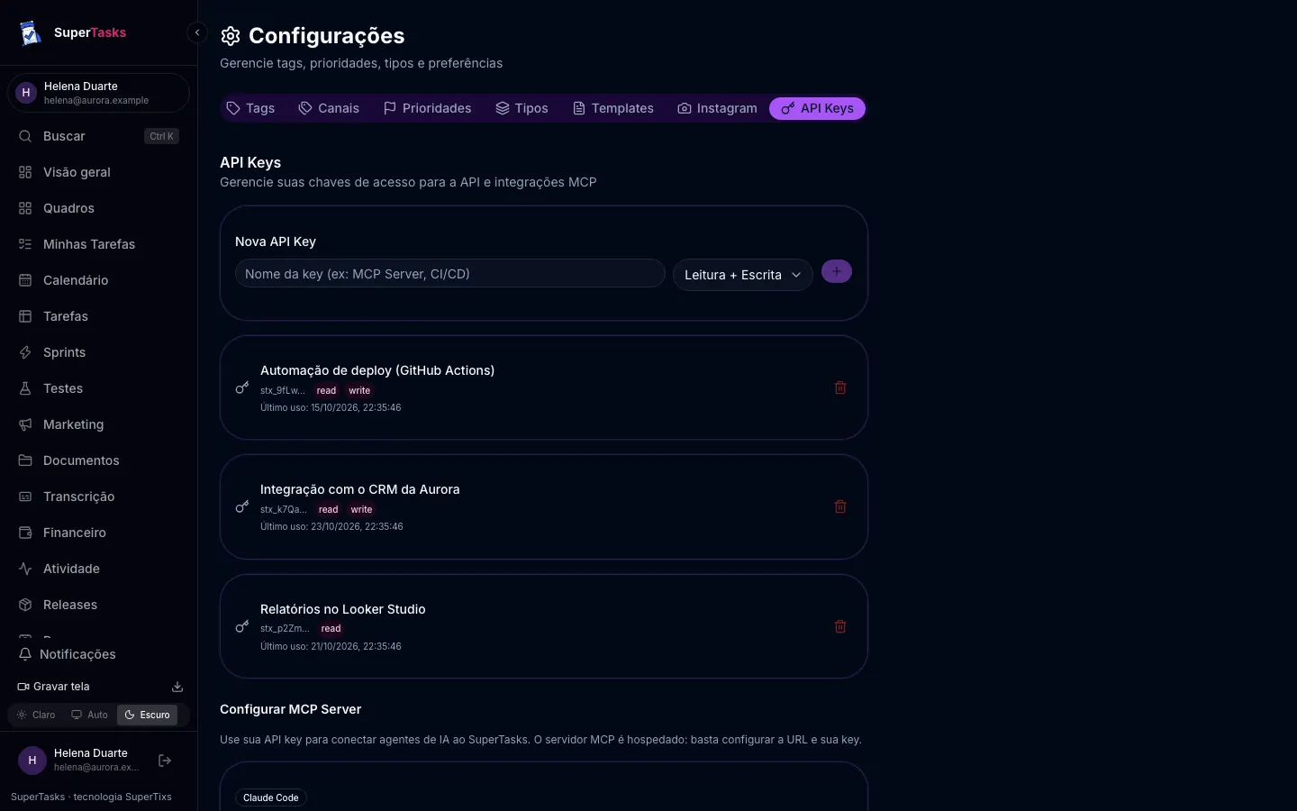Click the Testes flask icon

(x=25, y=388)
